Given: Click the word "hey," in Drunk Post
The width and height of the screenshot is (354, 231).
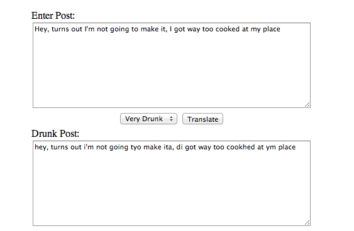Looking at the screenshot, I should tap(41, 148).
